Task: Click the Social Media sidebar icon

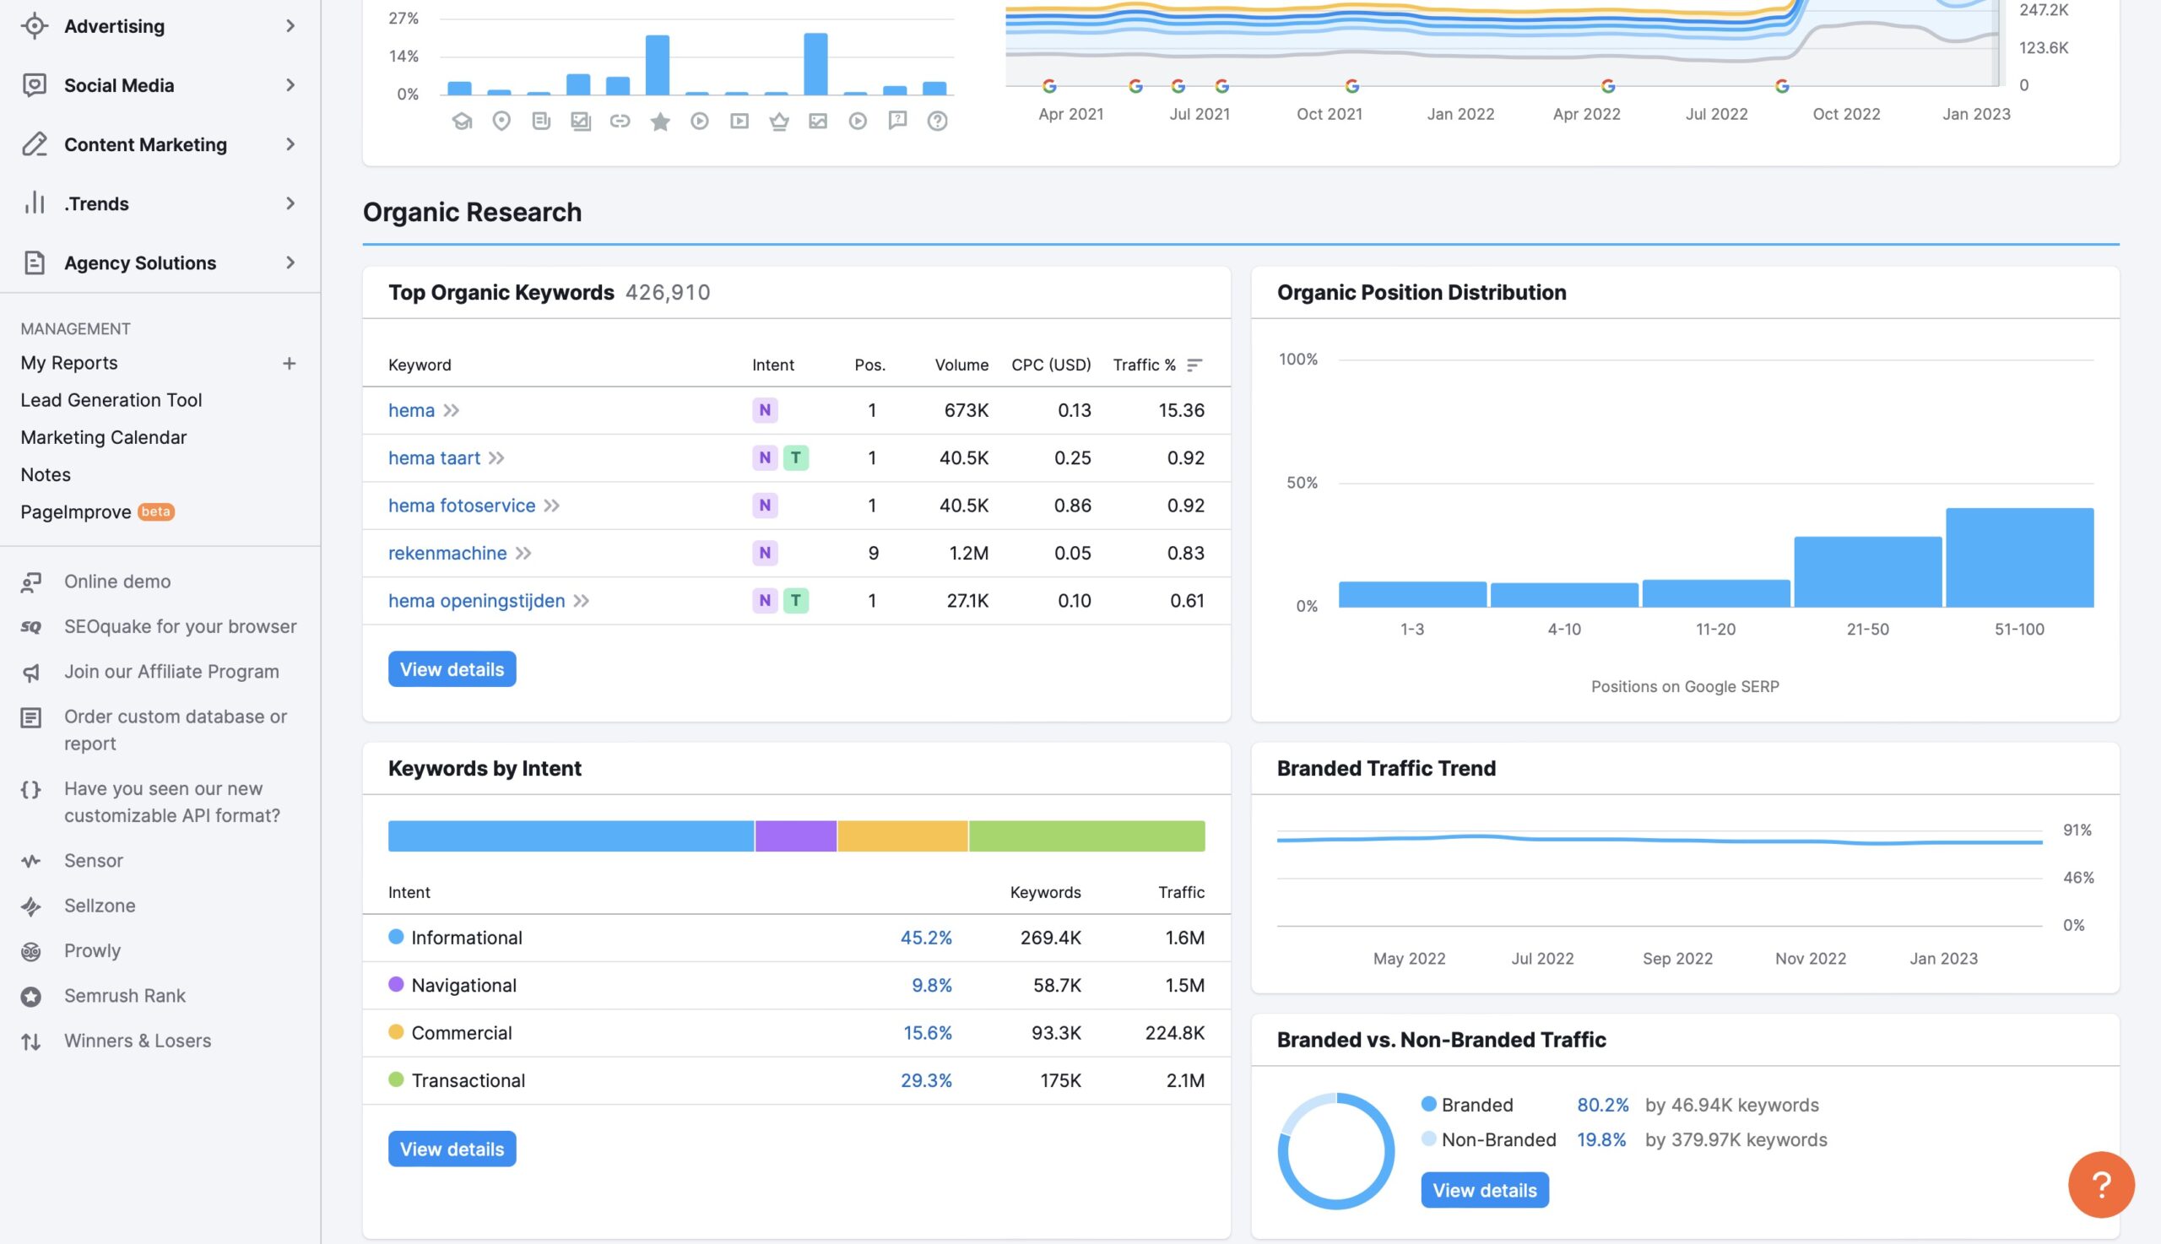Action: [x=34, y=84]
